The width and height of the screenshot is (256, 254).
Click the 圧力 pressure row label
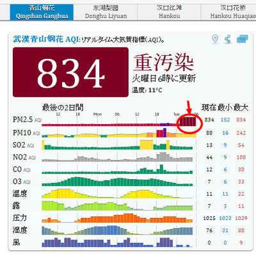click(x=20, y=218)
